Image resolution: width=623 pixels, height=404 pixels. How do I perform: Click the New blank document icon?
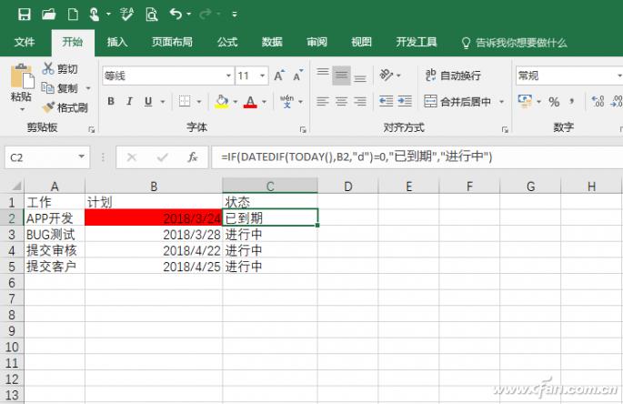[73, 15]
